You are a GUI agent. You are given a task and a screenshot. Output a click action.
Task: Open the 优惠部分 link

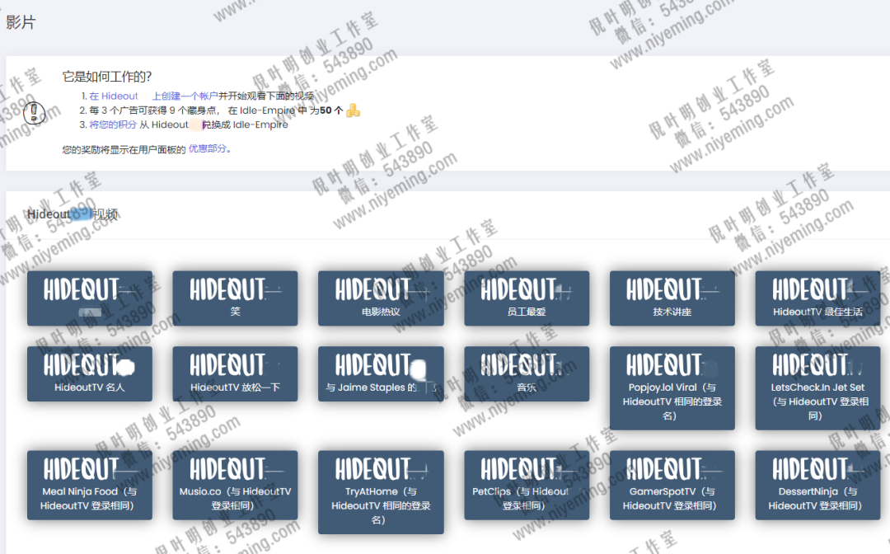[x=209, y=148]
